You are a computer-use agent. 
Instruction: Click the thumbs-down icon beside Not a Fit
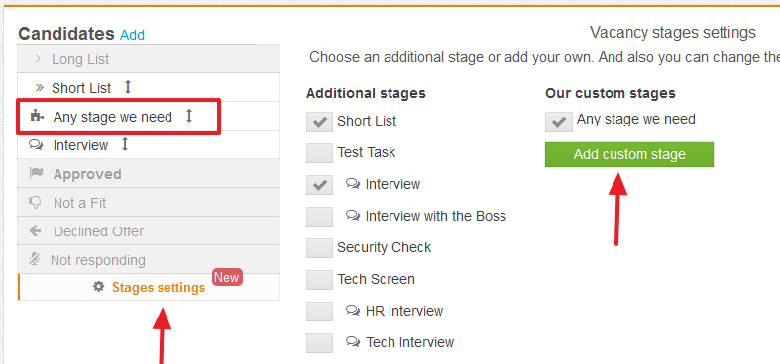point(36,202)
